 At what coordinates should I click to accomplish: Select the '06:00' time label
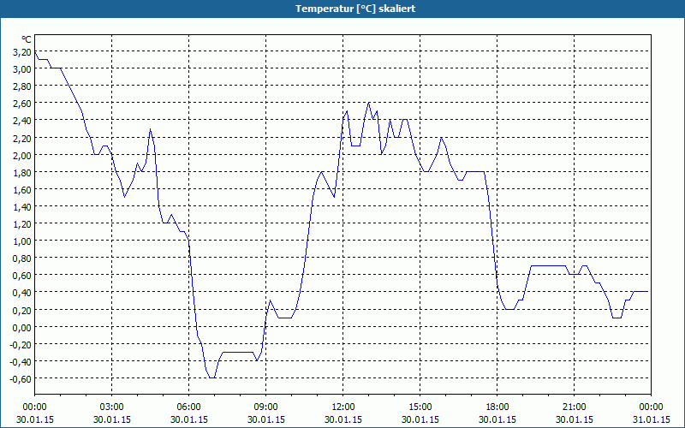click(188, 407)
